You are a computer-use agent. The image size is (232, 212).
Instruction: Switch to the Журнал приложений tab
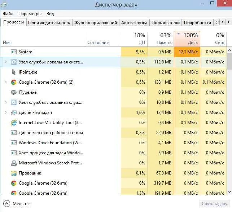pyautogui.click(x=96, y=23)
